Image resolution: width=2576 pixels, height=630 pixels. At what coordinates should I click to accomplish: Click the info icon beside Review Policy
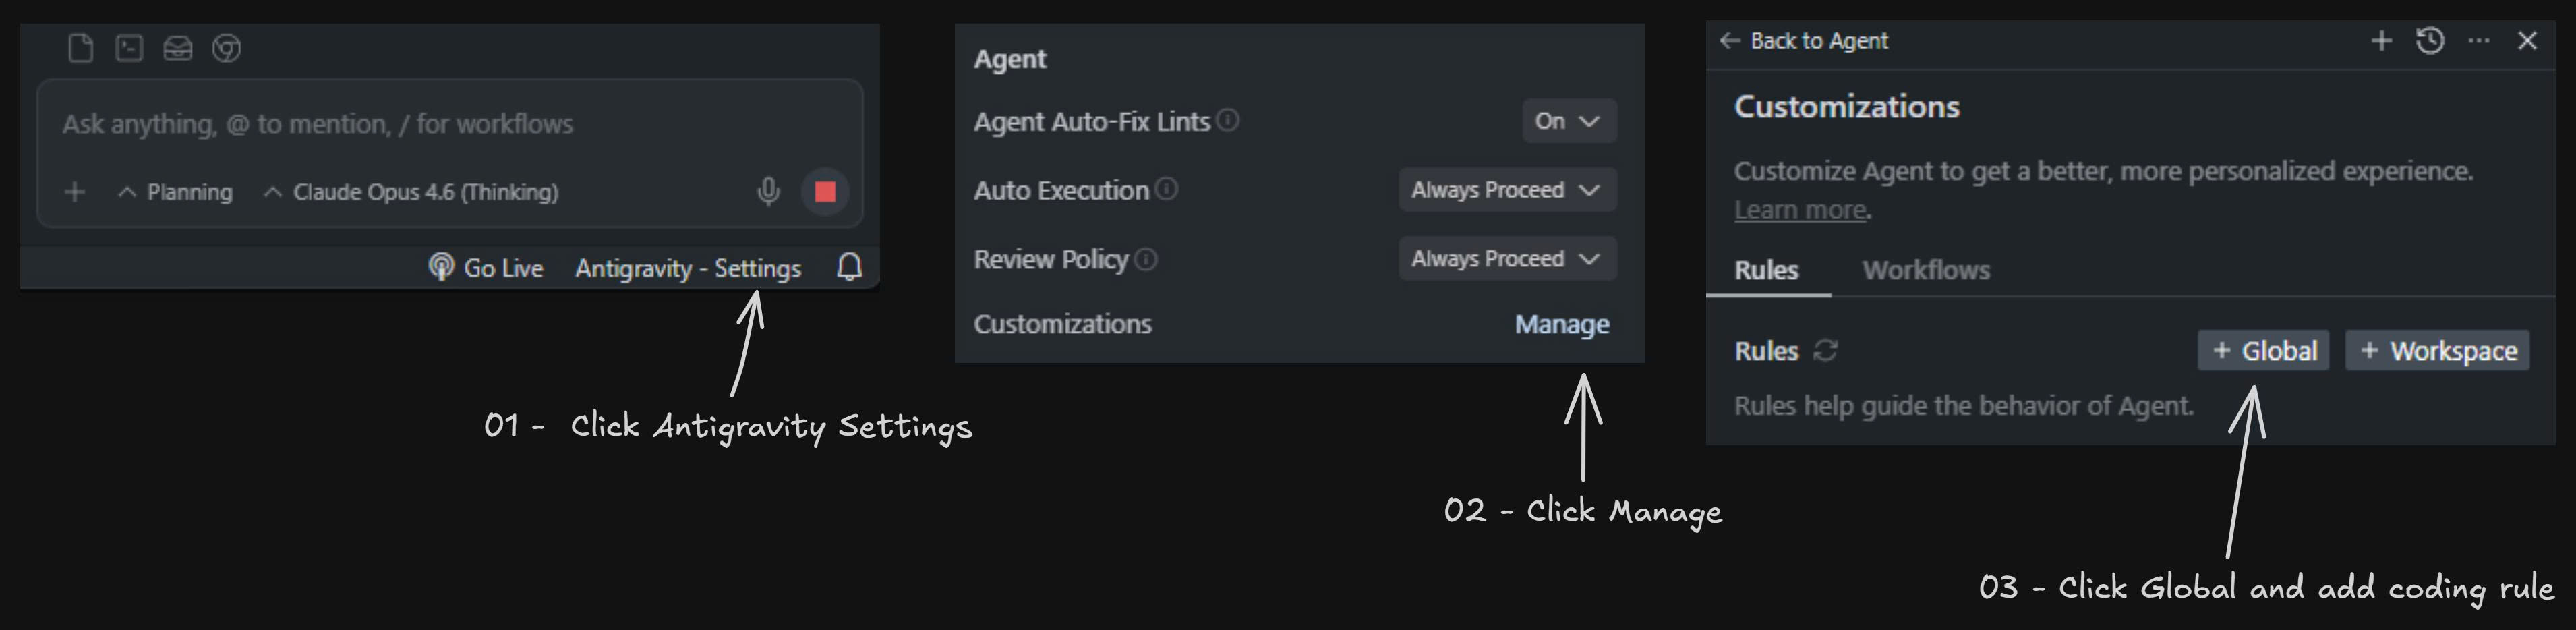[x=1146, y=258]
